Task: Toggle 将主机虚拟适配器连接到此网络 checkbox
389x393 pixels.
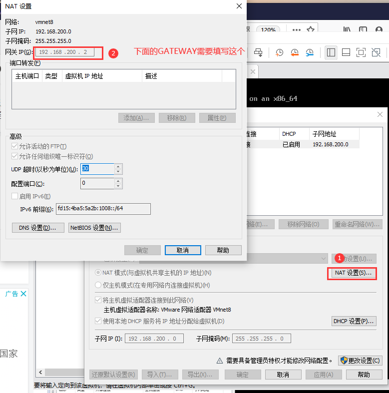Action: point(98,300)
